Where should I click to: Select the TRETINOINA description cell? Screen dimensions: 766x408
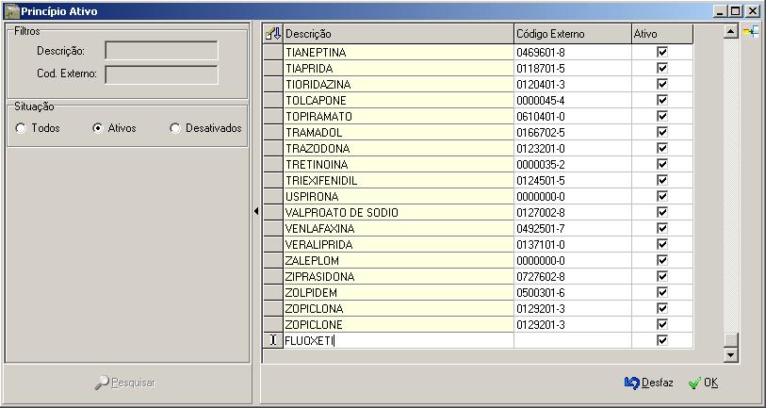[399, 165]
